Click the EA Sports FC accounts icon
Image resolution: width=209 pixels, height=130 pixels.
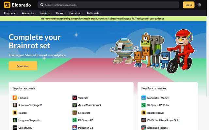pos(75,120)
